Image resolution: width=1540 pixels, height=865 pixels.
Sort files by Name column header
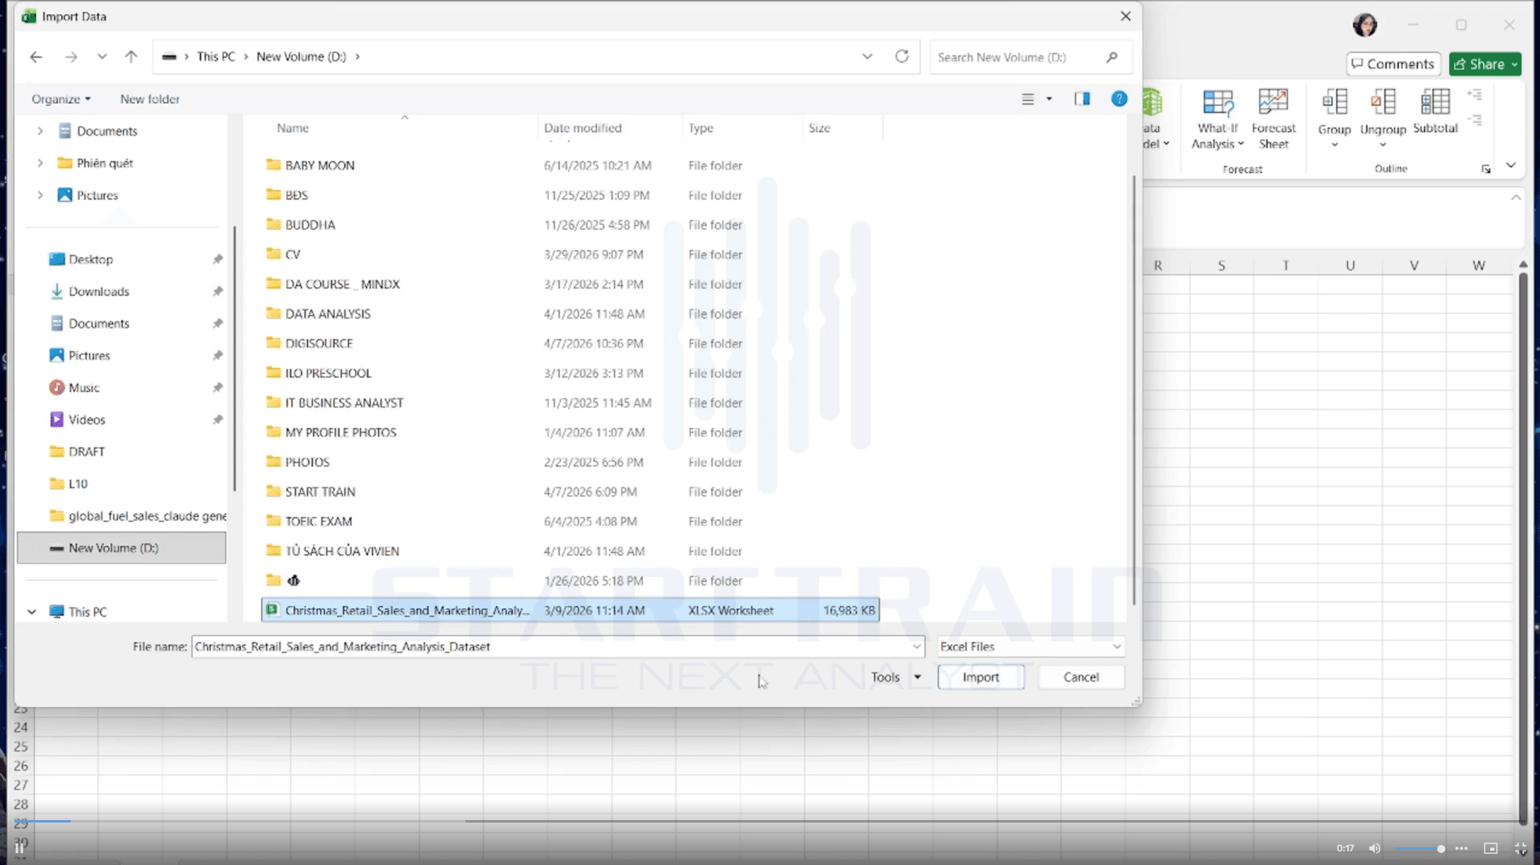(293, 127)
